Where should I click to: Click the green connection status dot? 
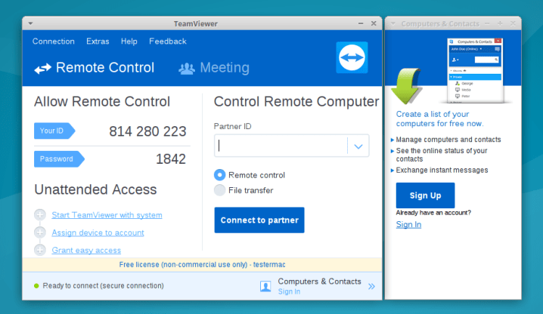[36, 285]
